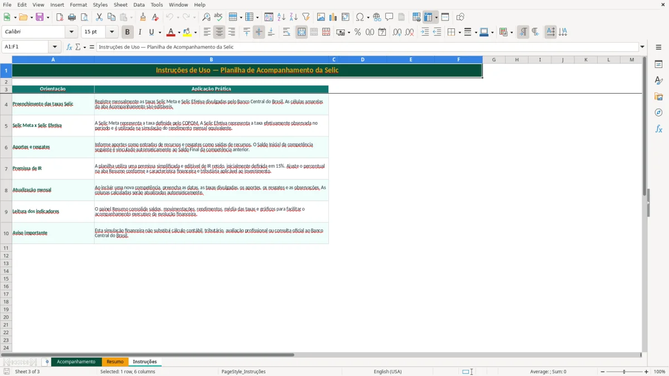Open the Borders dropdown arrow
The width and height of the screenshot is (669, 376).
(459, 33)
